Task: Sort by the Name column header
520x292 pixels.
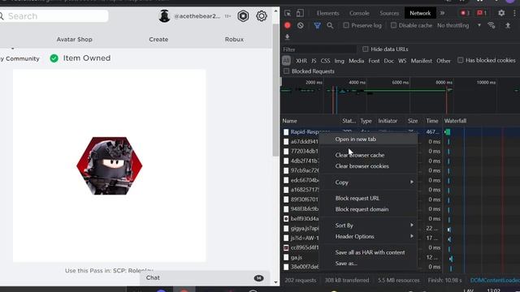Action: [289, 121]
